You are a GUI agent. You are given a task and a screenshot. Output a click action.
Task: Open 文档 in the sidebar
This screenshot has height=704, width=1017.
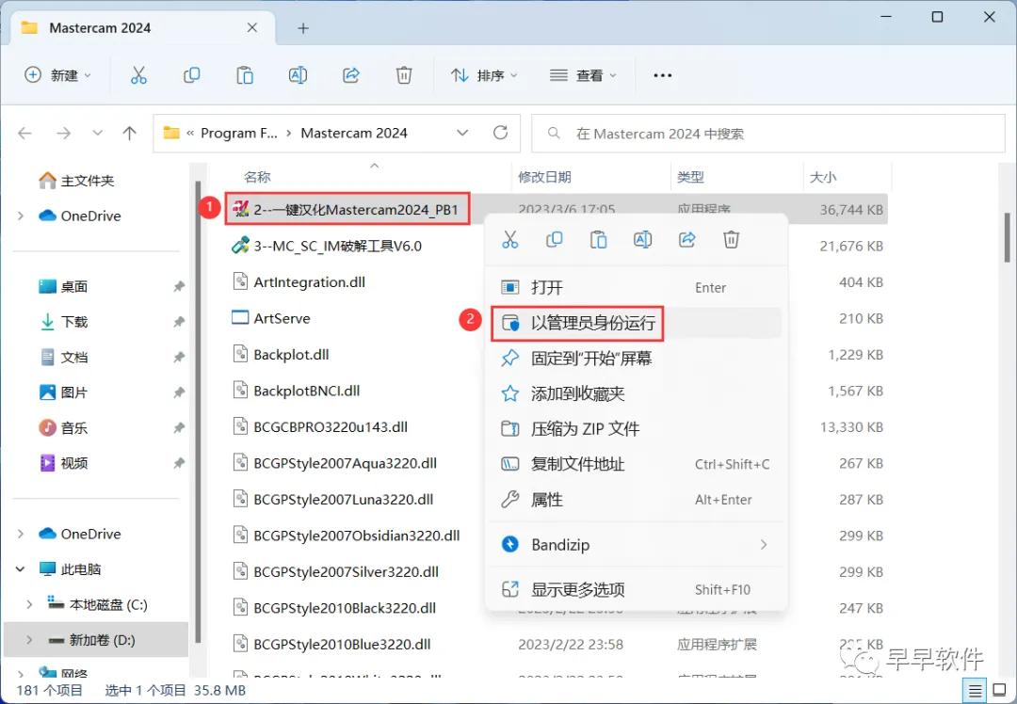click(64, 358)
